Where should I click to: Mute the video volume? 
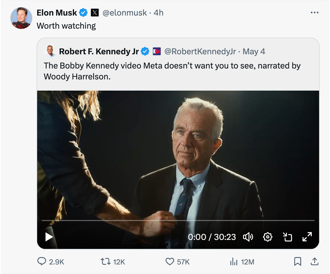[x=248, y=237]
